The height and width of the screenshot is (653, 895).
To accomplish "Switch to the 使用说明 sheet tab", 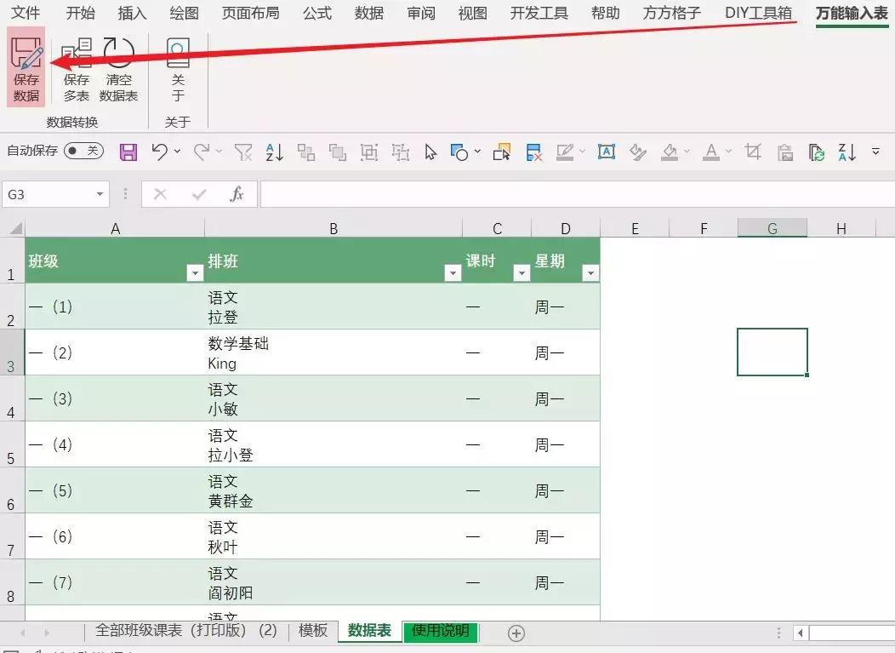I will tap(440, 632).
